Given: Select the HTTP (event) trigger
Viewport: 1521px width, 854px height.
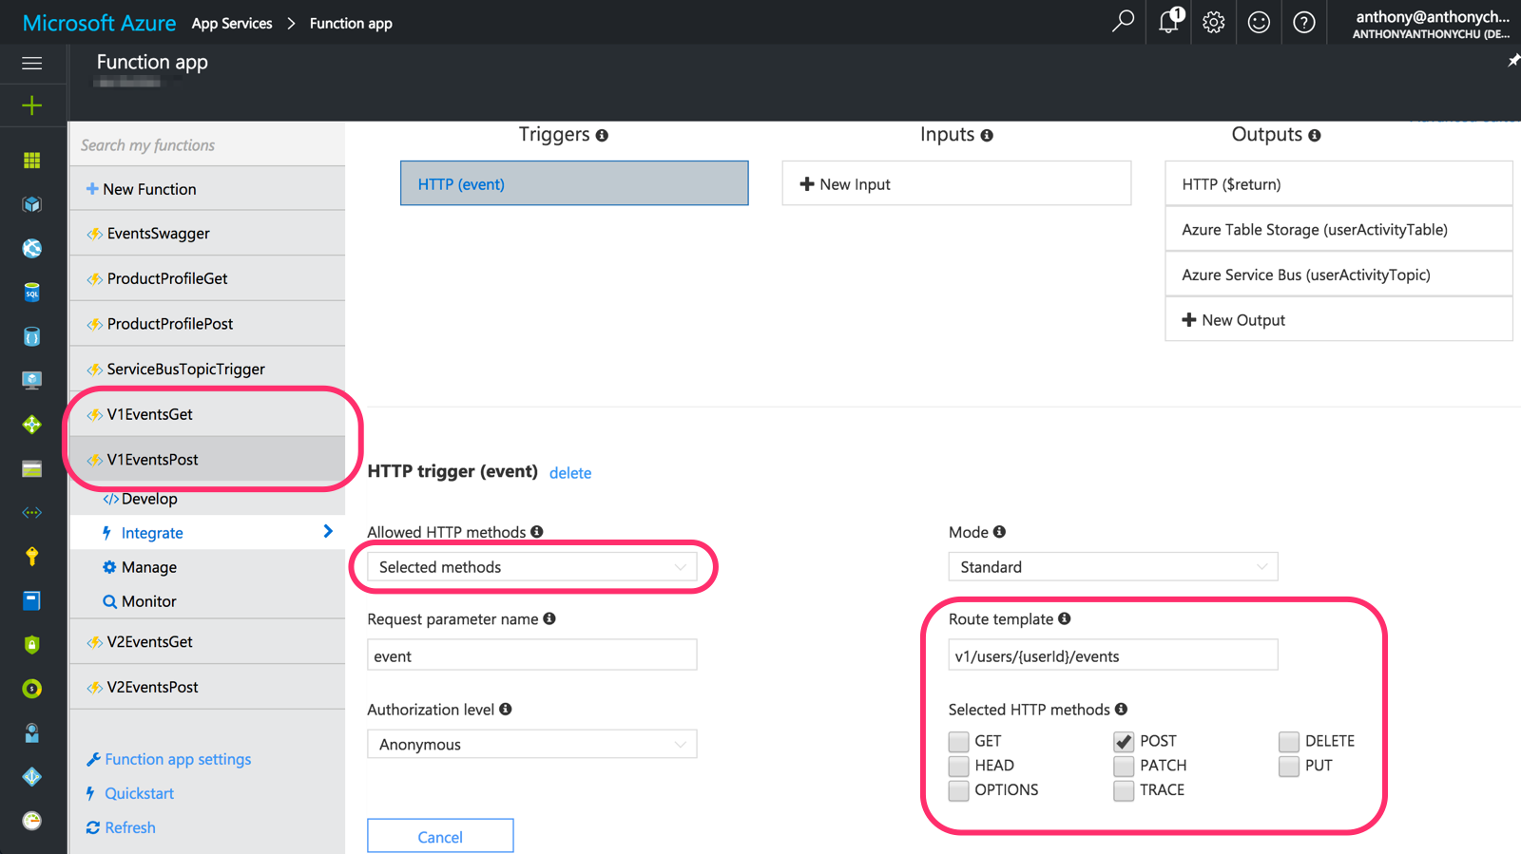Looking at the screenshot, I should [x=574, y=183].
